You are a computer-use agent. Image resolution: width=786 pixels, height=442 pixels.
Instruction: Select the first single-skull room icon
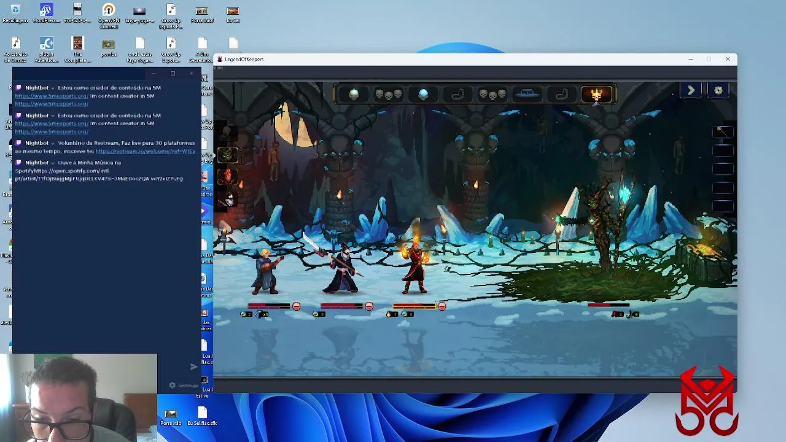coord(354,94)
